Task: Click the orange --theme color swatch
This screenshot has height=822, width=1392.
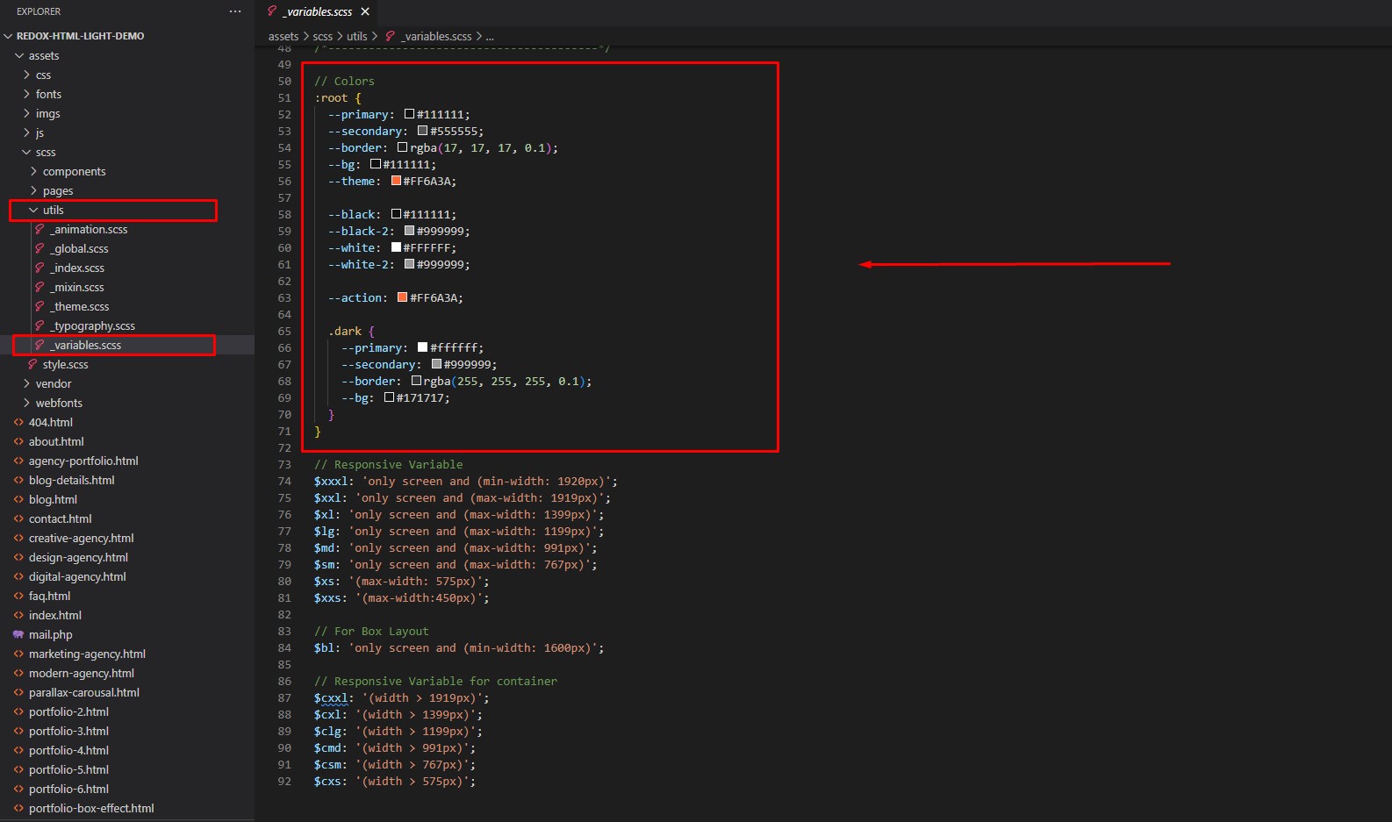Action: [x=396, y=181]
